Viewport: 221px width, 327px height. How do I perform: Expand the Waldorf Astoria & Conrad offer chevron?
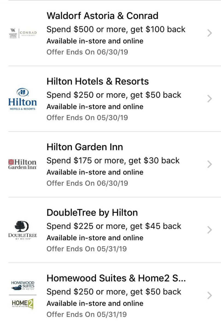pos(210,33)
